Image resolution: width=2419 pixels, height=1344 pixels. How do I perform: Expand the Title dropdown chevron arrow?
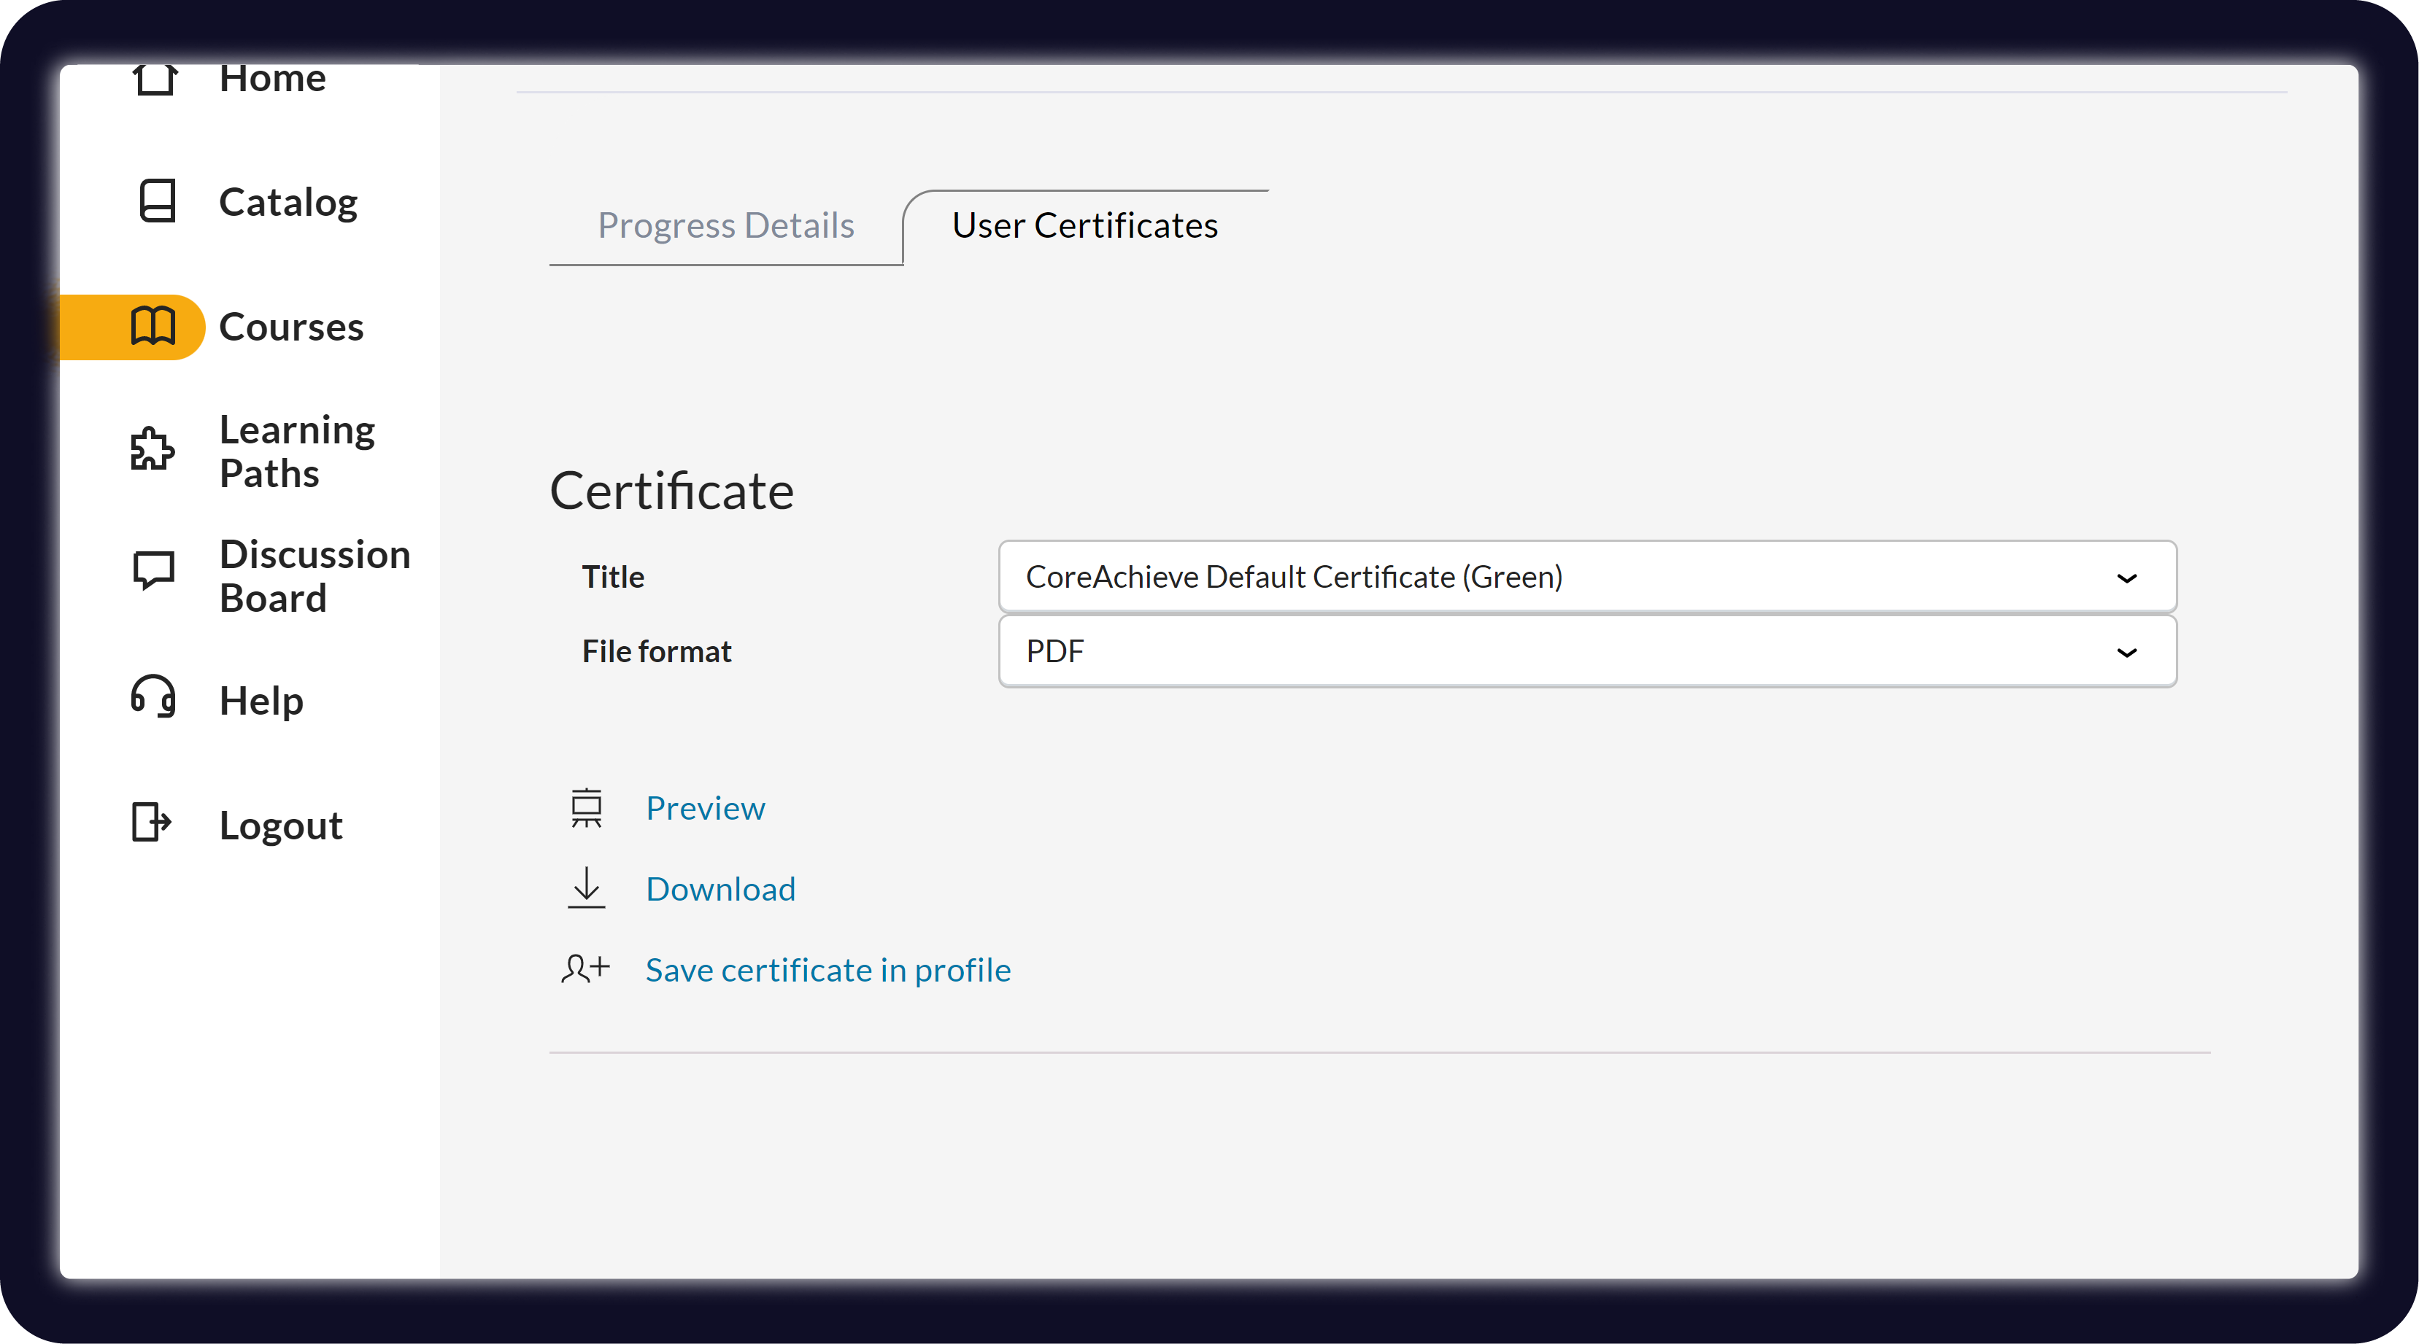pos(2127,578)
